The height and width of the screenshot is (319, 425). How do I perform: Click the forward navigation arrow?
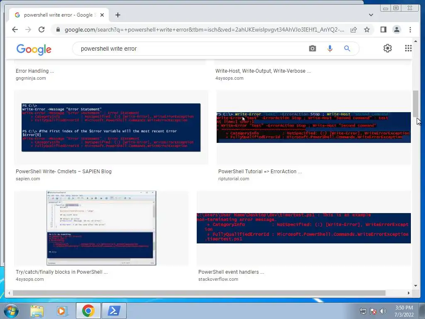(28, 29)
